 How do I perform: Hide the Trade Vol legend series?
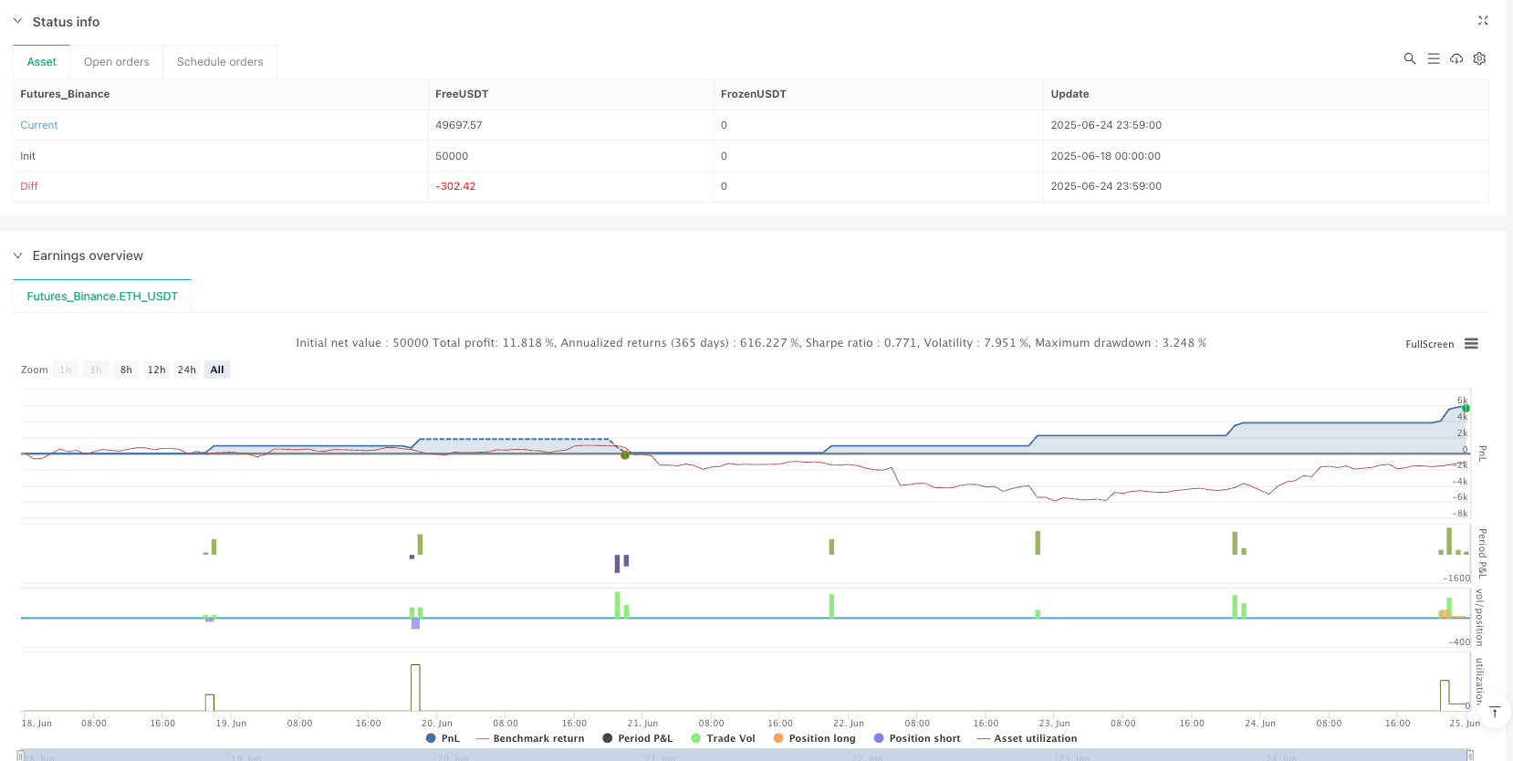pos(723,738)
